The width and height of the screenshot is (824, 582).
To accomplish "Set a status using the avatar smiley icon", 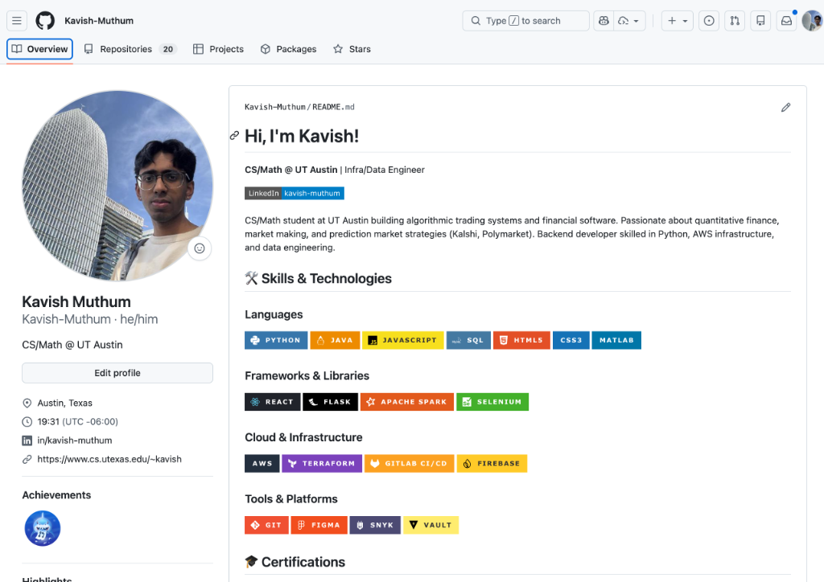I will 200,248.
